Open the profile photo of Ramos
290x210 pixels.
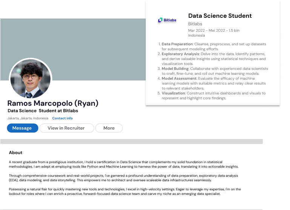(31, 79)
